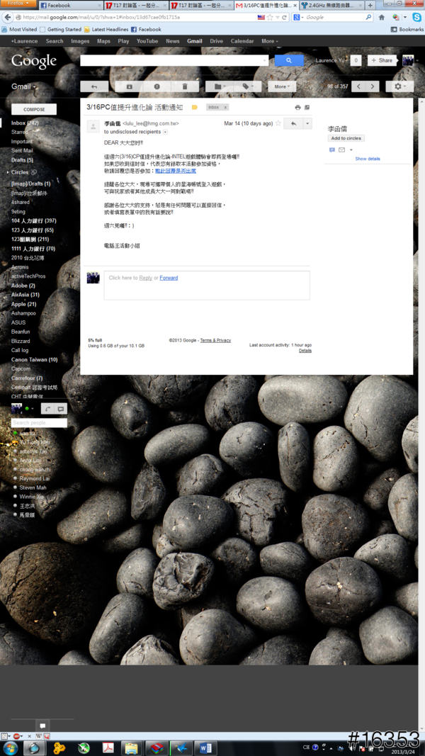Viewport: 425px width, 756px height.
Task: Click the +Laurence profile link
Action: pyautogui.click(x=25, y=41)
